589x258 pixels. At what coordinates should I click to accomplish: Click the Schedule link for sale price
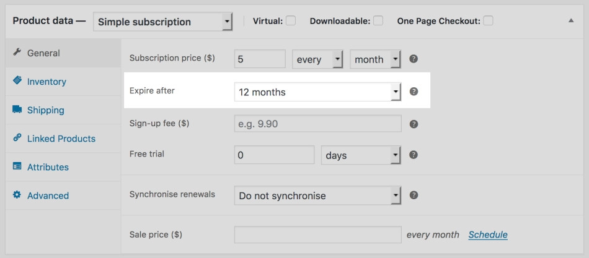(x=488, y=234)
